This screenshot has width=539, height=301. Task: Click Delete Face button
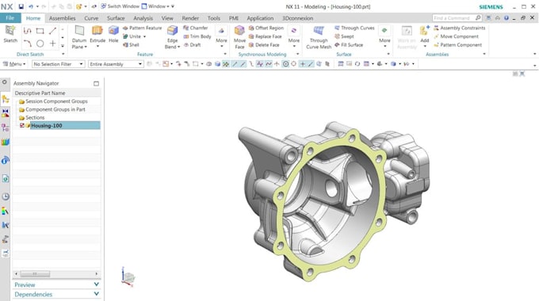point(264,44)
